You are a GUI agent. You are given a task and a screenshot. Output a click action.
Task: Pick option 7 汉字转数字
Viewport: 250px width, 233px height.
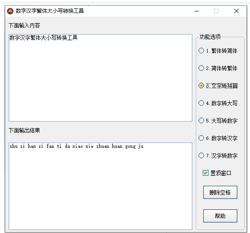click(x=218, y=156)
